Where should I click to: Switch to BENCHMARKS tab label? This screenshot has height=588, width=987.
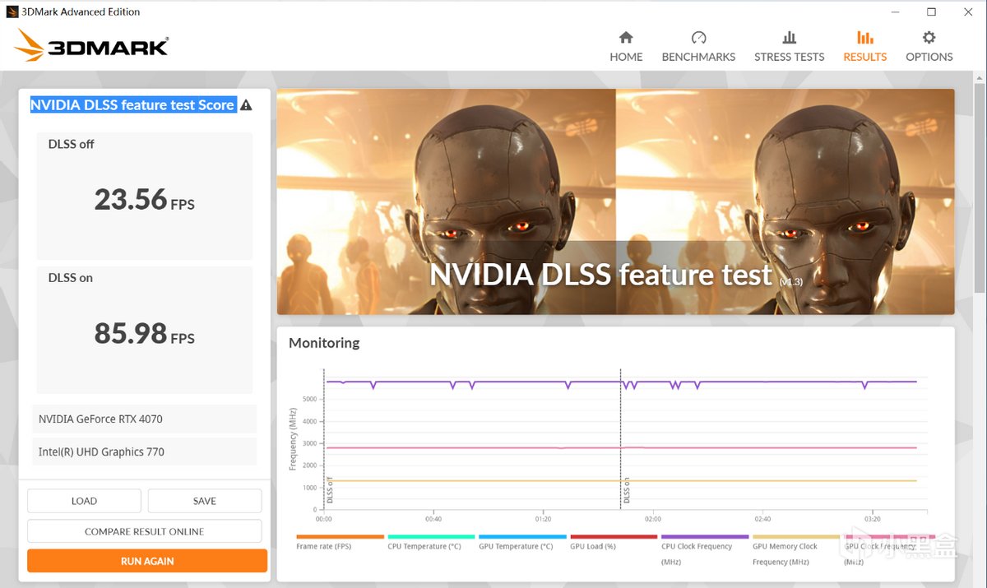click(x=698, y=57)
